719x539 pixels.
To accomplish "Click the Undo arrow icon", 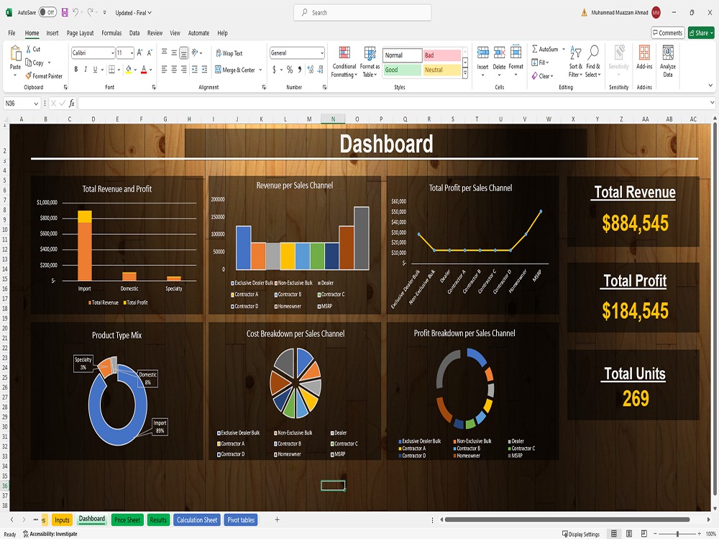I will 75,12.
